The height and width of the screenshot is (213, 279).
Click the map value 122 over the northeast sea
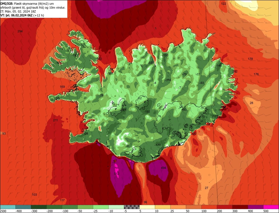tap(223, 4)
